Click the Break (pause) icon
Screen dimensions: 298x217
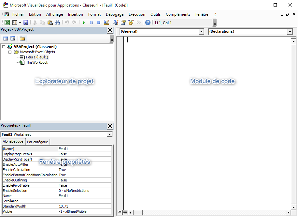click(x=91, y=22)
